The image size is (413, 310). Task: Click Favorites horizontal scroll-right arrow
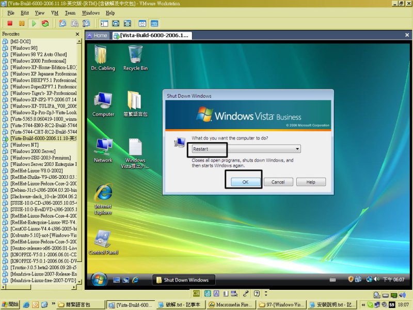(74, 287)
